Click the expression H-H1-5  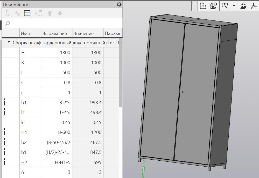(x=63, y=162)
